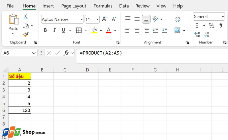Enable Wrap Text icon
This screenshot has height=140, width=228.
point(178,19)
